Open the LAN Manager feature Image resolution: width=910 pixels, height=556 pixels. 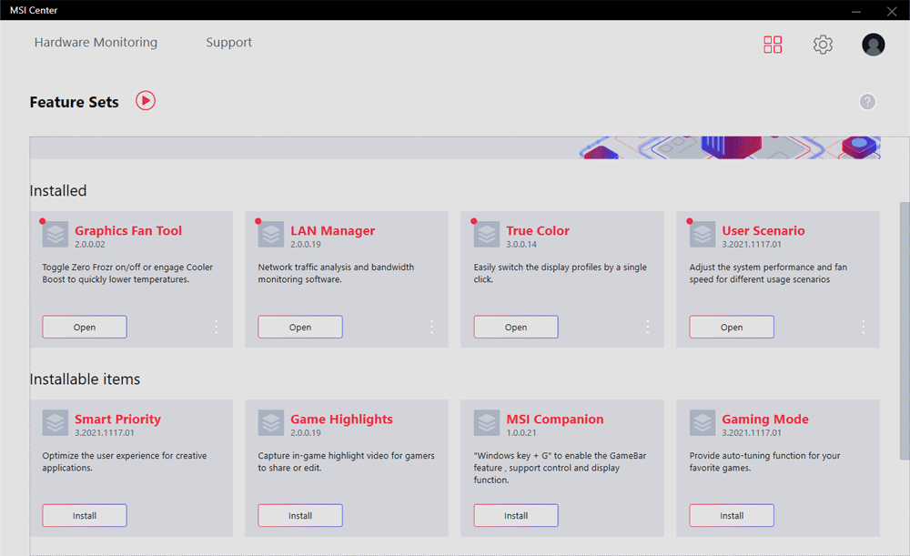(300, 327)
